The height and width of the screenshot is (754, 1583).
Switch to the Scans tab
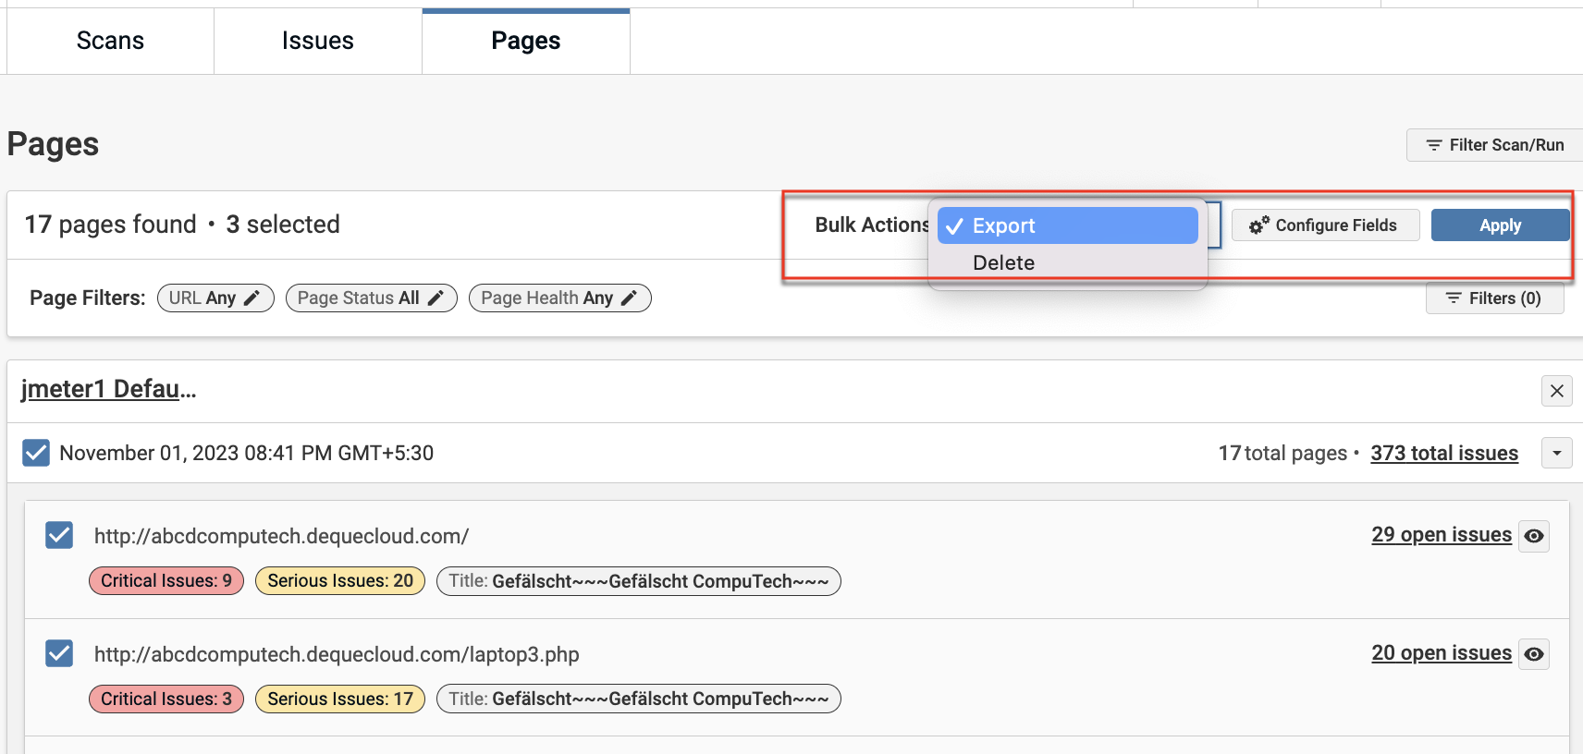click(110, 41)
